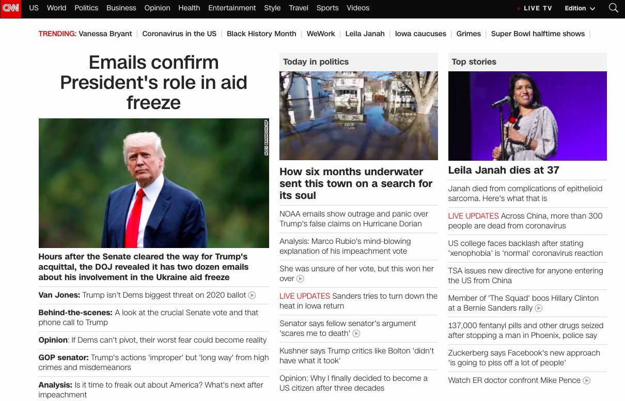The width and height of the screenshot is (625, 401).
Task: Click the red Live TV dot
Action: point(519,9)
